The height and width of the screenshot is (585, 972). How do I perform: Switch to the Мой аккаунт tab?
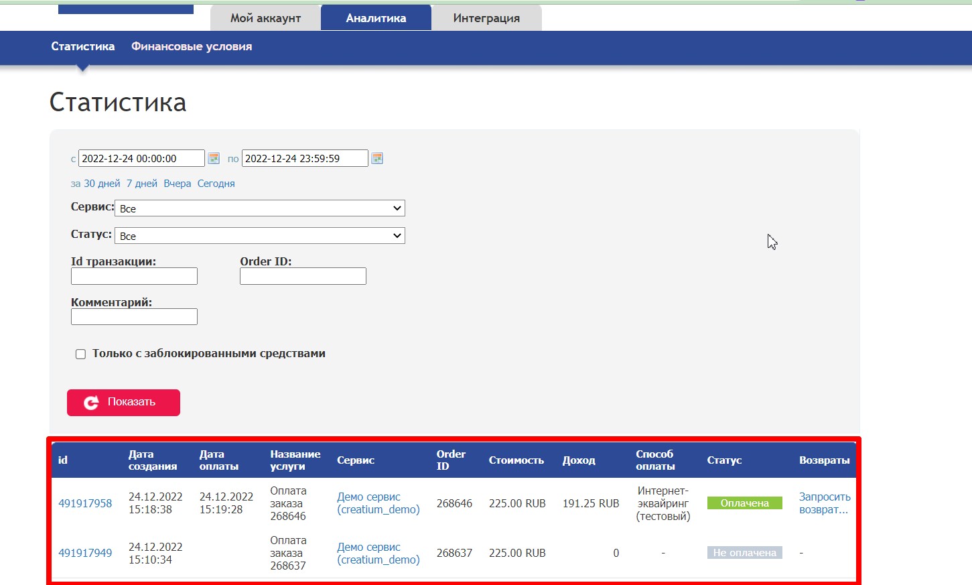pyautogui.click(x=265, y=18)
